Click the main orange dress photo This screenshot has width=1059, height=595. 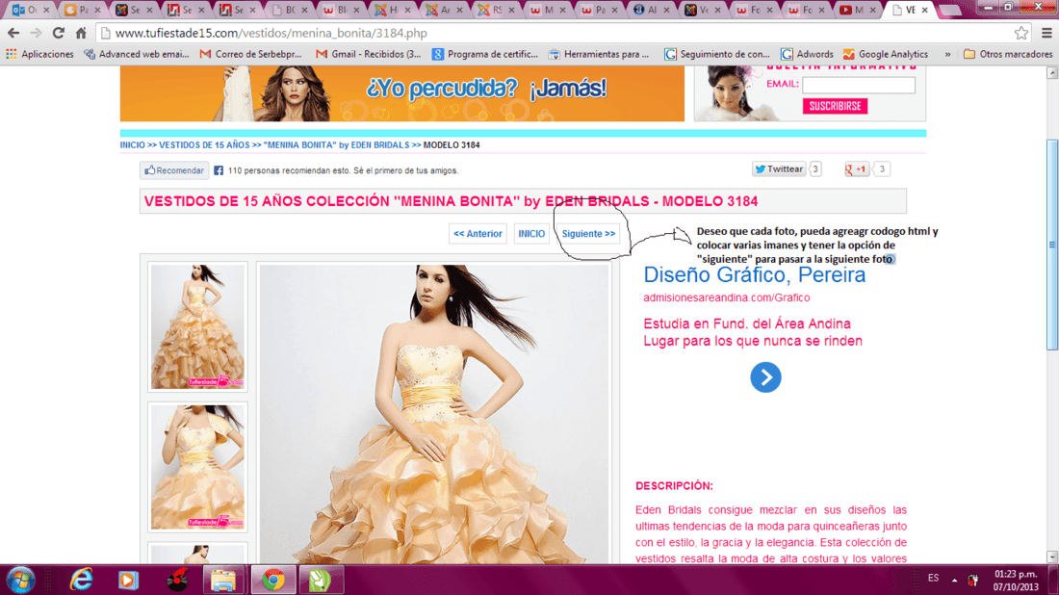point(434,414)
